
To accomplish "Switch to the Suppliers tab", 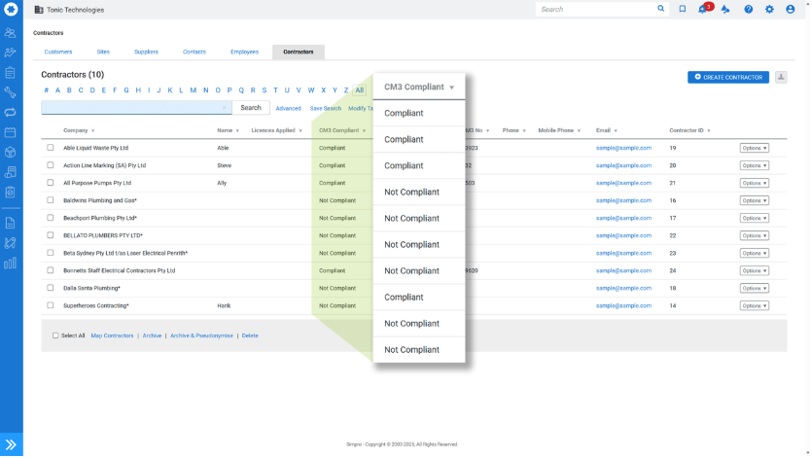I will [146, 52].
